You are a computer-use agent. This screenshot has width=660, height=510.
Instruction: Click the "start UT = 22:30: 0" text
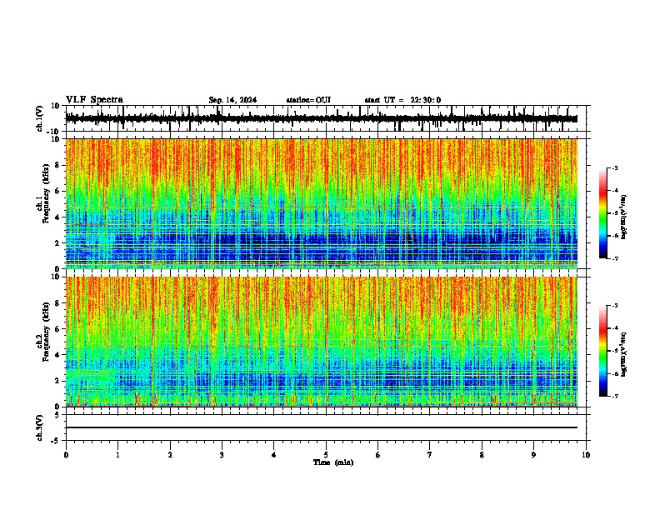coord(402,100)
